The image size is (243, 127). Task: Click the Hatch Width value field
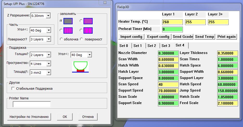[168, 66]
